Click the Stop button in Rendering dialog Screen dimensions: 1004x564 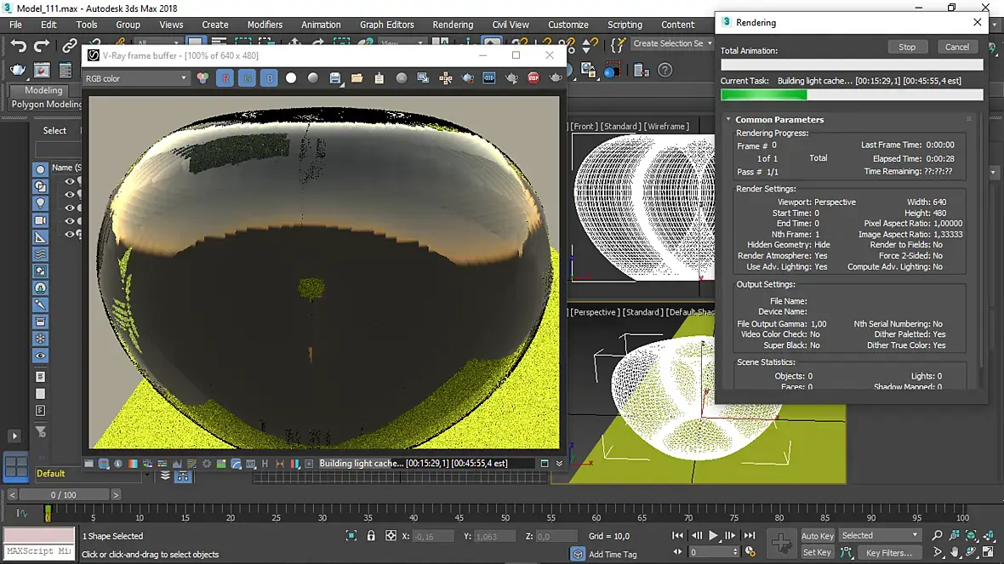(x=907, y=47)
